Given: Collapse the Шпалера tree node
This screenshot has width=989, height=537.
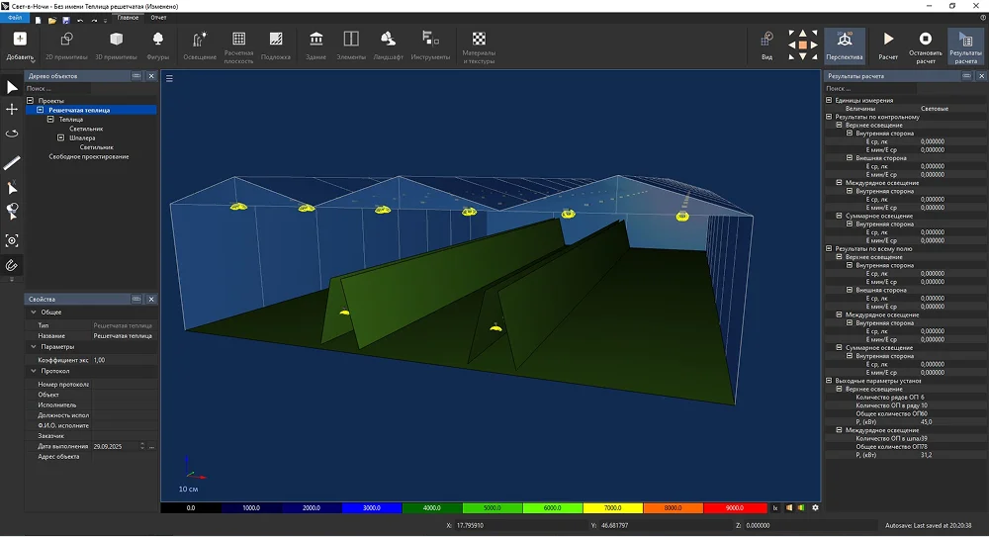Looking at the screenshot, I should coord(61,138).
